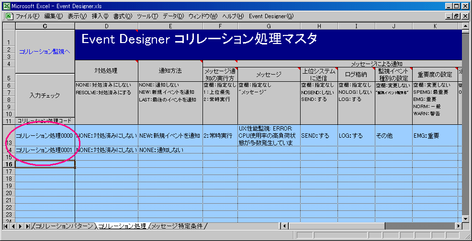This screenshot has width=472, height=241.
Task: Click 重要度の設定 heading cell
Action: tap(435, 74)
